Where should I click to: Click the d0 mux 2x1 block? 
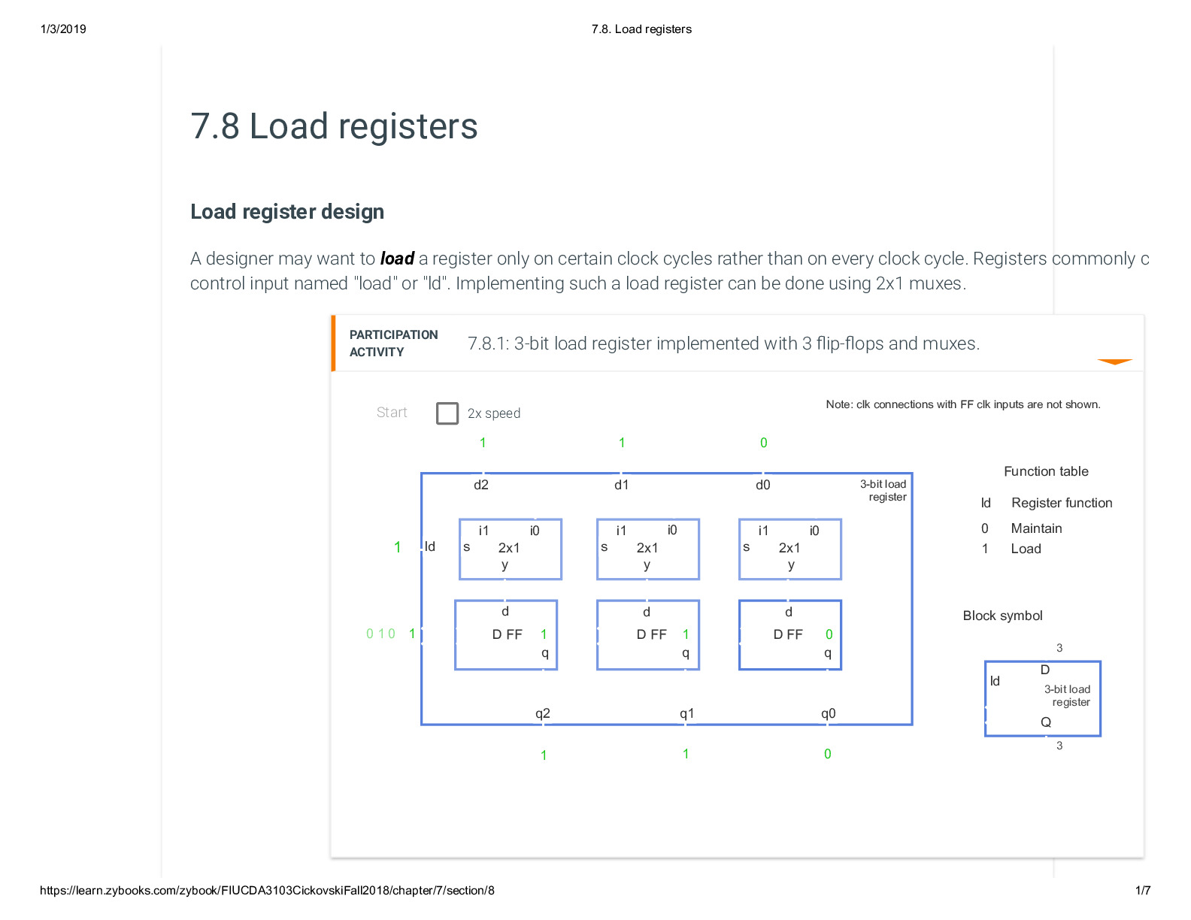pos(790,549)
